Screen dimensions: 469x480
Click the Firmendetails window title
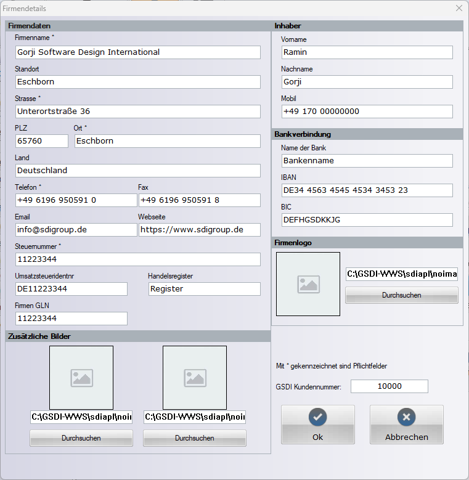[24, 9]
